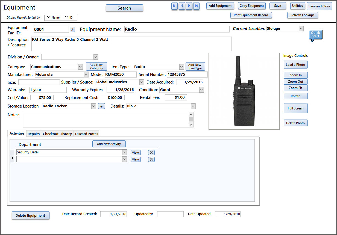This screenshot has height=235, width=337.
Task: Go to the next equipment record
Action: (x=189, y=6)
